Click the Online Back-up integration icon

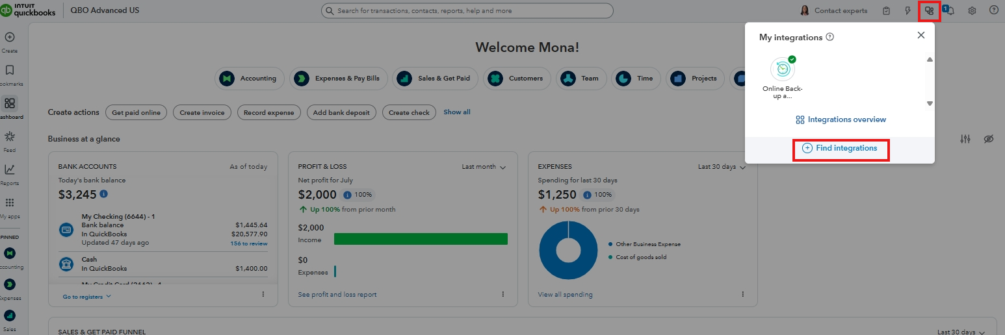pos(782,69)
